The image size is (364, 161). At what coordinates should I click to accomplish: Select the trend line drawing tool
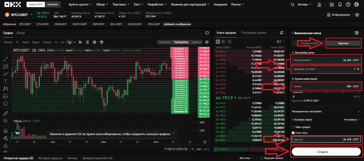(x=6, y=59)
